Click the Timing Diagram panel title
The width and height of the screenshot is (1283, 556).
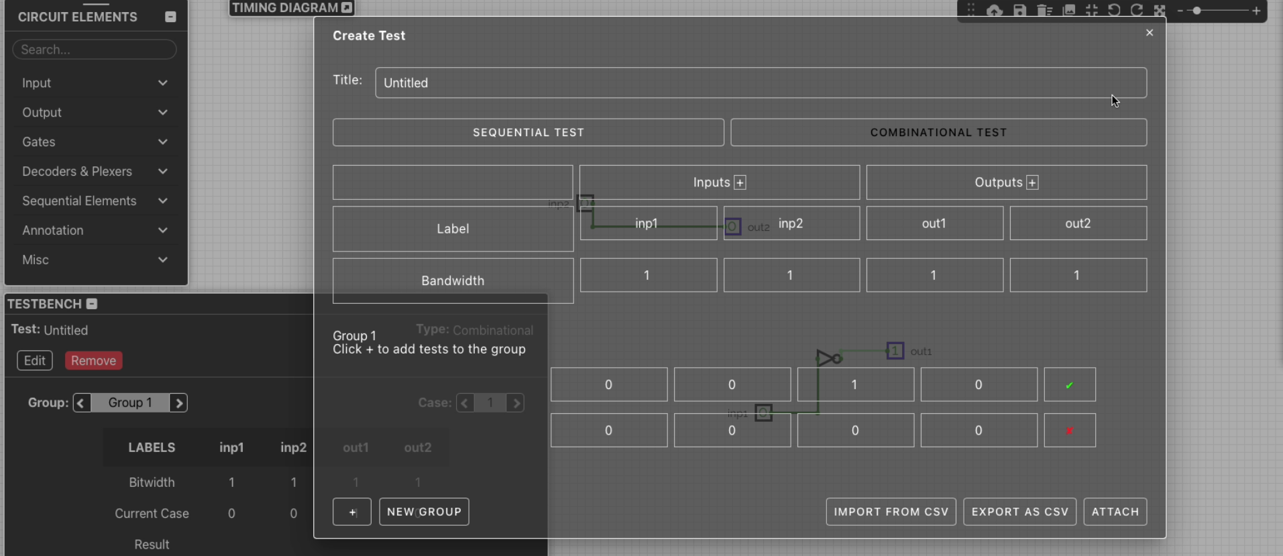285,7
